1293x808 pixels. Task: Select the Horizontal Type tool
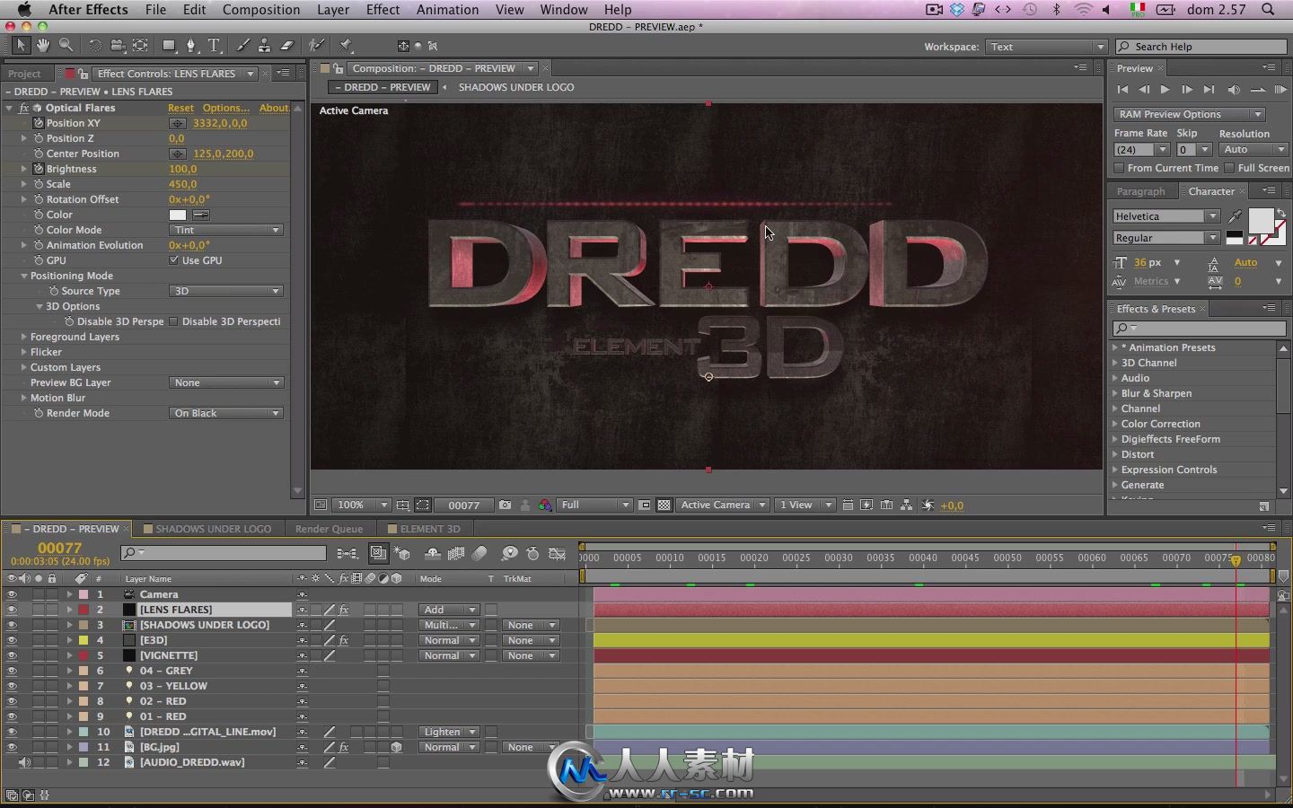(215, 45)
